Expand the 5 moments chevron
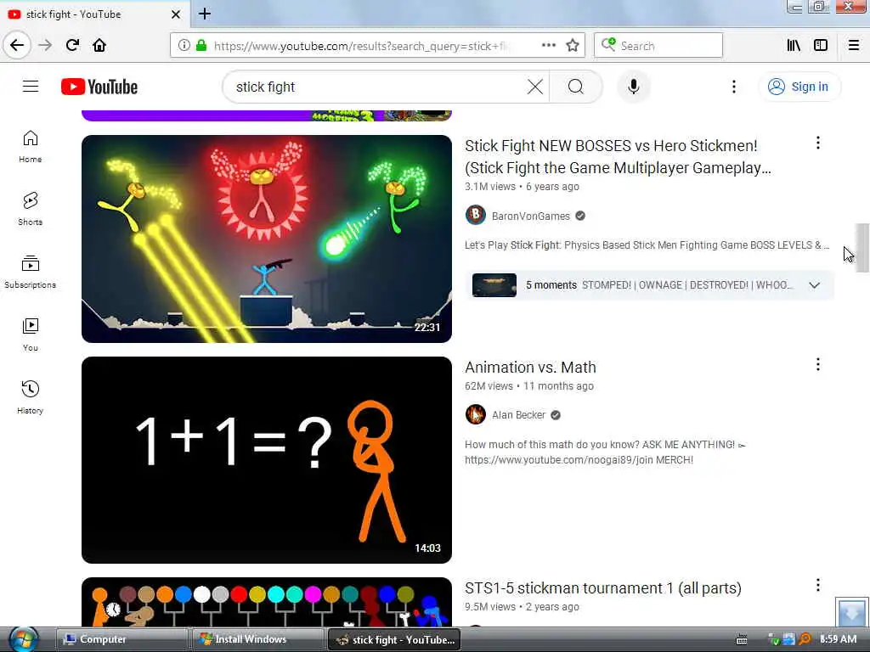The width and height of the screenshot is (870, 652). [x=814, y=285]
